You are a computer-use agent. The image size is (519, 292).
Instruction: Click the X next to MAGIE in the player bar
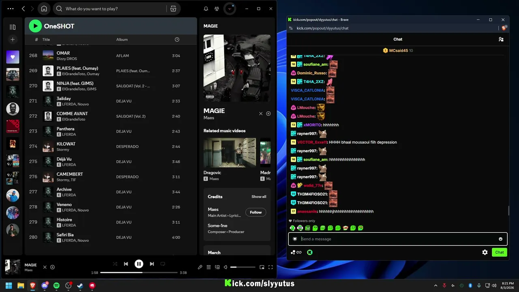(45, 267)
